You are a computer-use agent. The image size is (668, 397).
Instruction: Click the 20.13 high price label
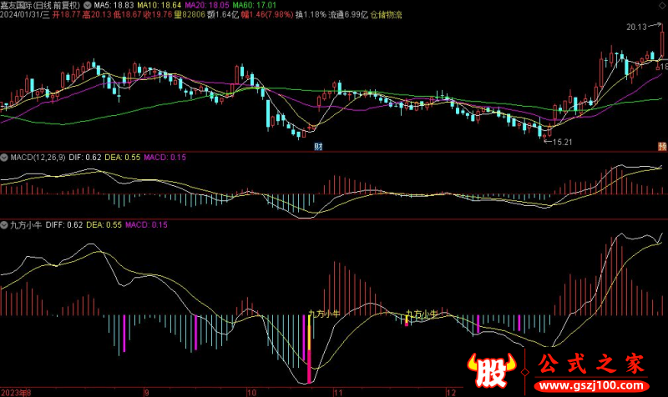pos(636,28)
